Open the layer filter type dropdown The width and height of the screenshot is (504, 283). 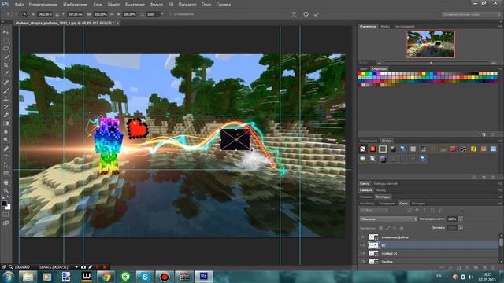pos(374,211)
